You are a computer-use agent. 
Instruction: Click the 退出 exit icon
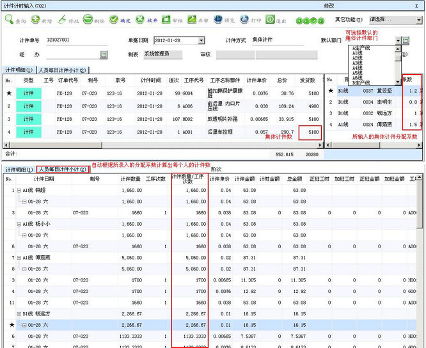pos(270,19)
